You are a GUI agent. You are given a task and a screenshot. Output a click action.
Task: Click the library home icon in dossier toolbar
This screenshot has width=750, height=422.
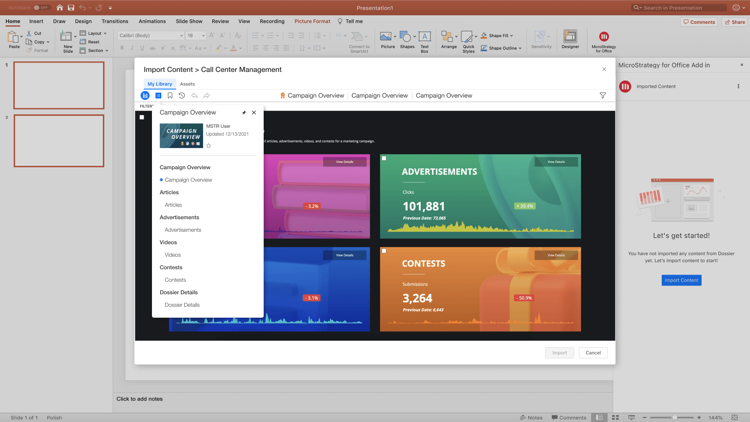145,96
